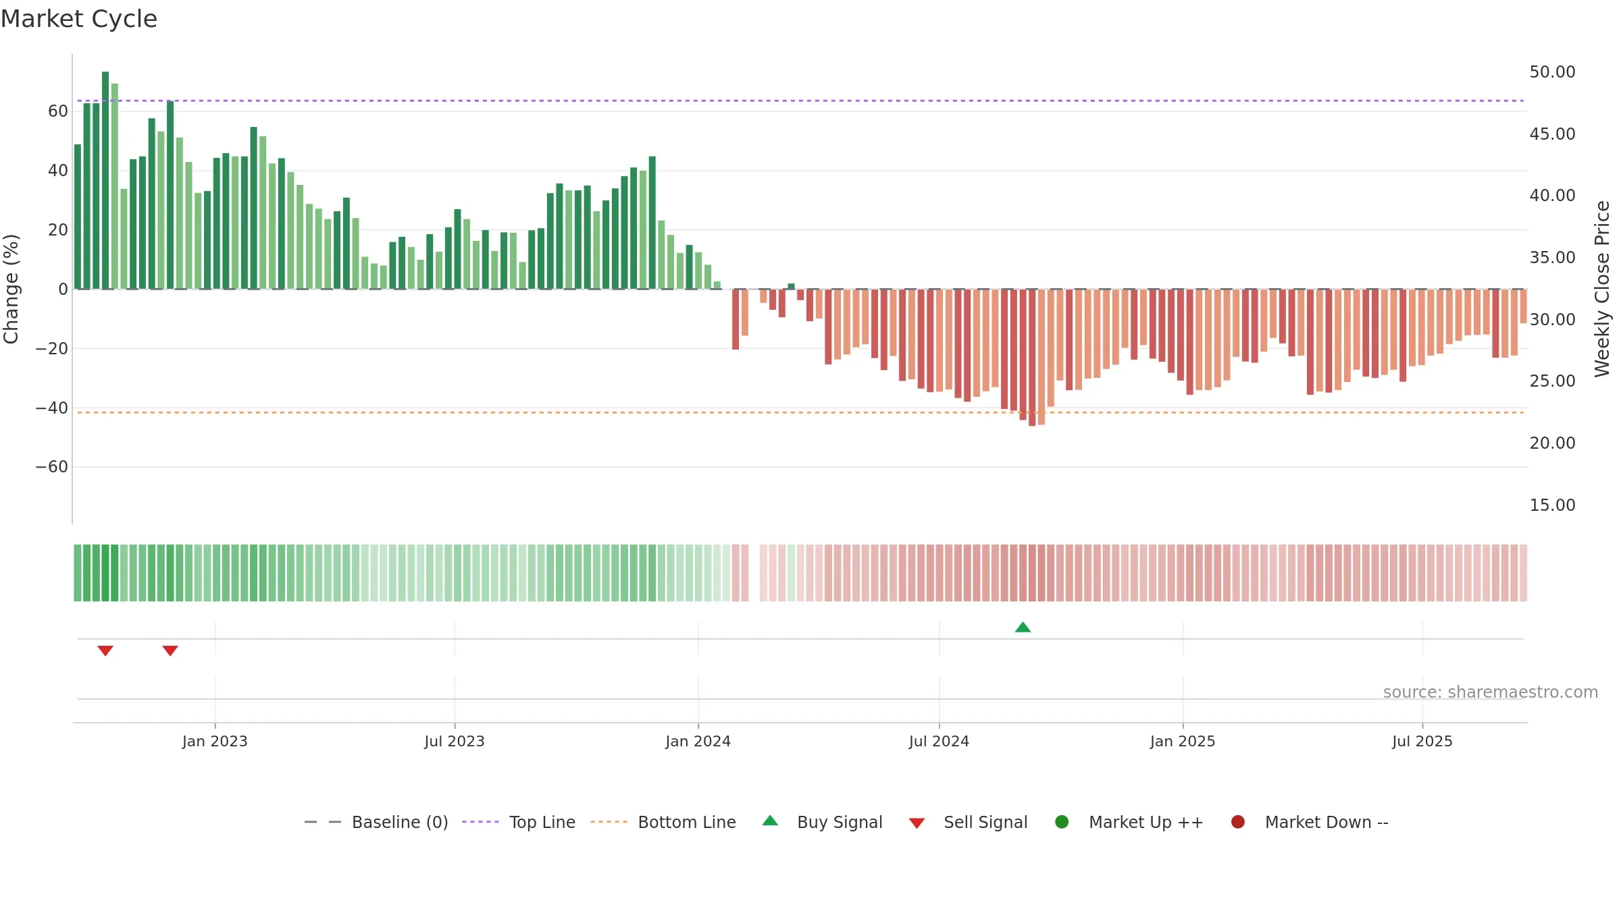Click the Jul 2025 axis label
Viewport: 1621px width, 911px height.
coord(1422,742)
